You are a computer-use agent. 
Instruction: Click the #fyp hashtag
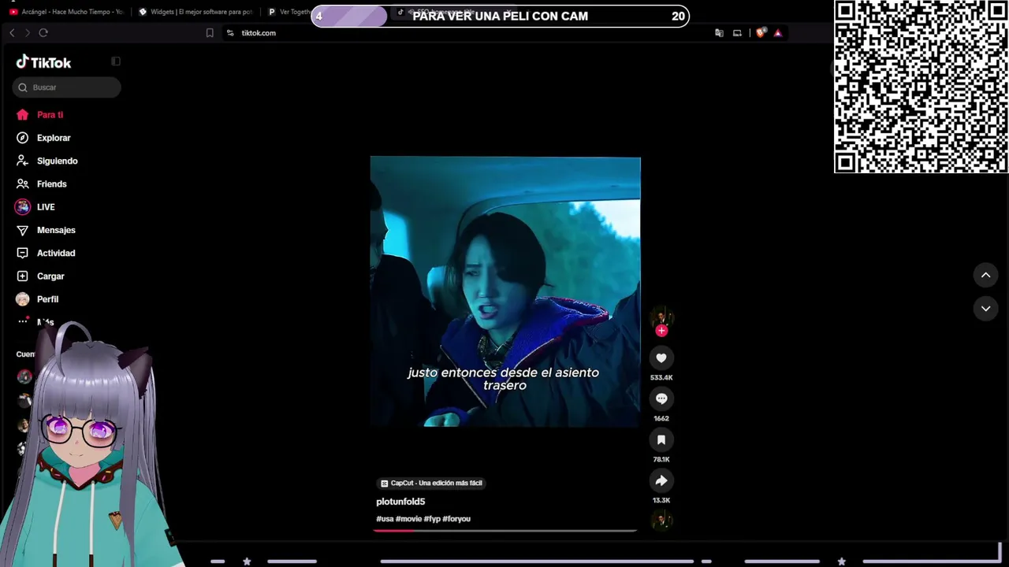pyautogui.click(x=432, y=519)
